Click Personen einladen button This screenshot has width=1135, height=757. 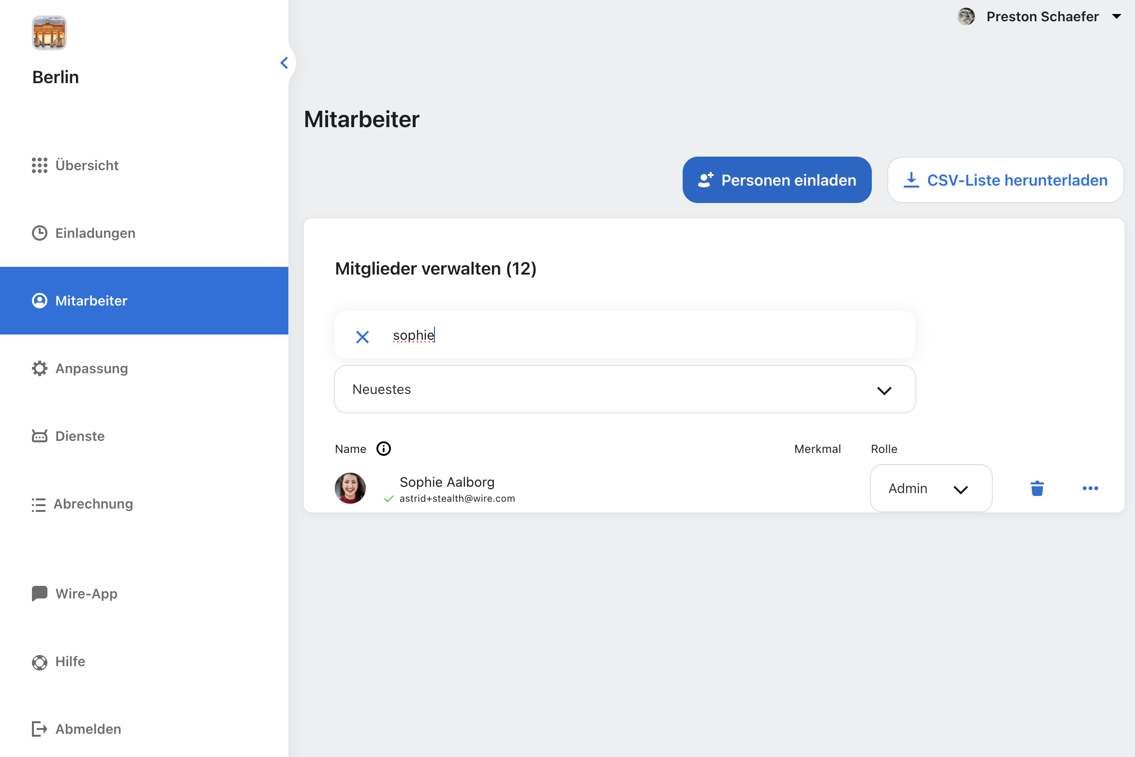tap(777, 180)
